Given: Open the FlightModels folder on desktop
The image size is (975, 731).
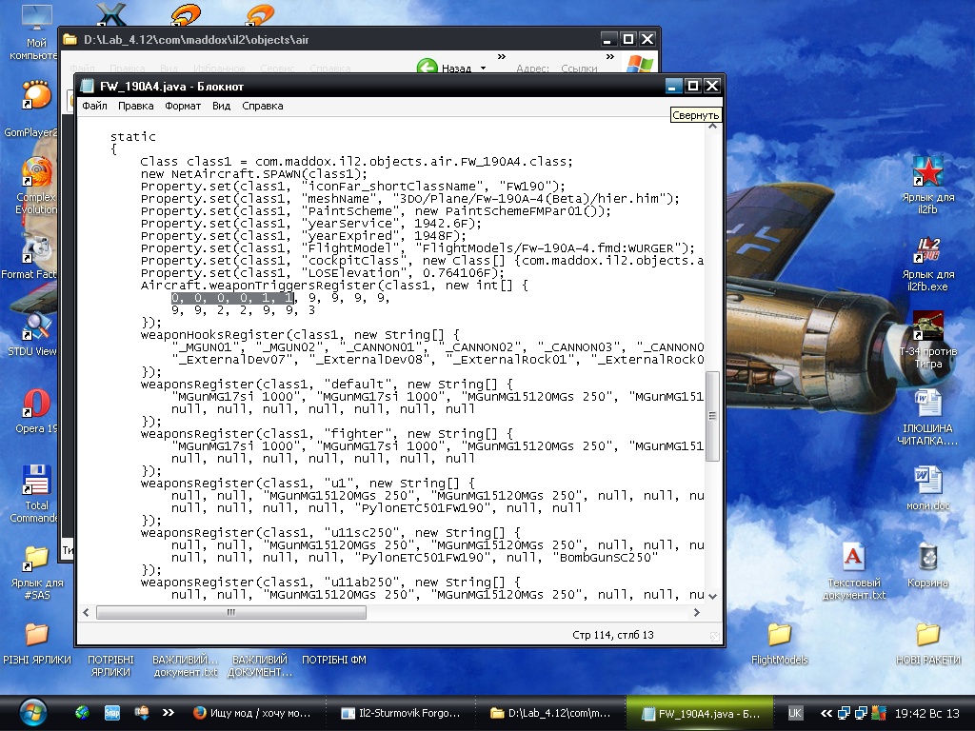Looking at the screenshot, I should tap(779, 635).
